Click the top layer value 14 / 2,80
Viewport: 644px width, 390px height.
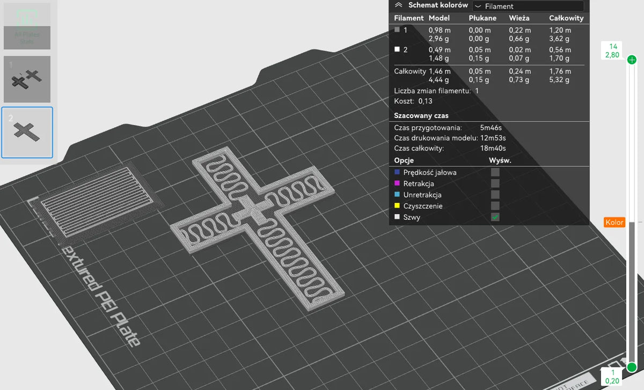pos(612,50)
